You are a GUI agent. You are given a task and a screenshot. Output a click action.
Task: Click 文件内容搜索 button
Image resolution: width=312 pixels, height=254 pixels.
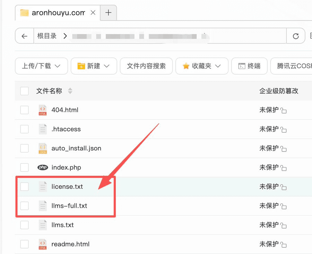point(146,66)
